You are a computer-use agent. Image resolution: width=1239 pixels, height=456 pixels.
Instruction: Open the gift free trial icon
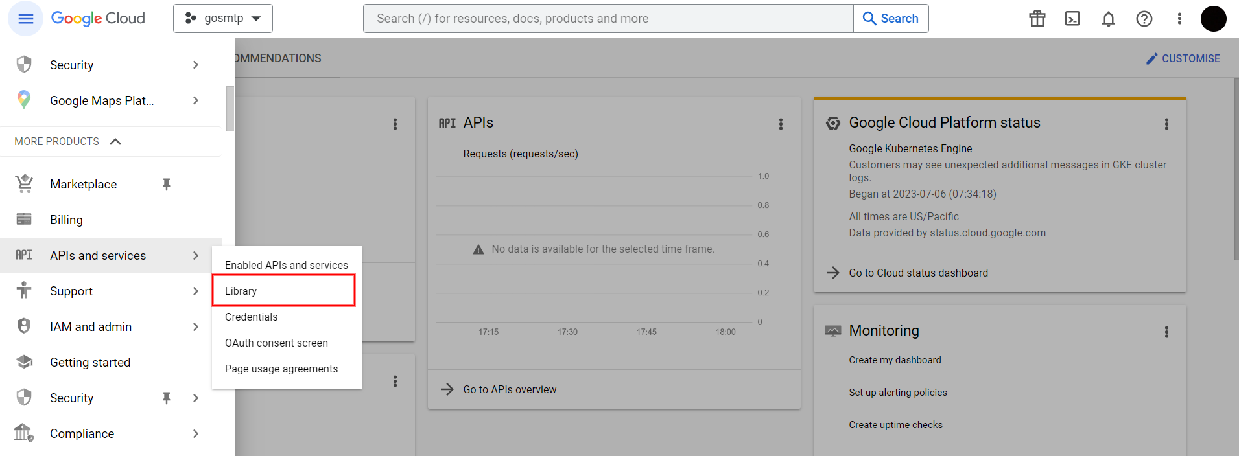[1037, 19]
